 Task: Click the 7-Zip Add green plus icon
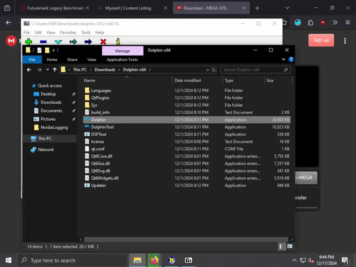pos(29,42)
